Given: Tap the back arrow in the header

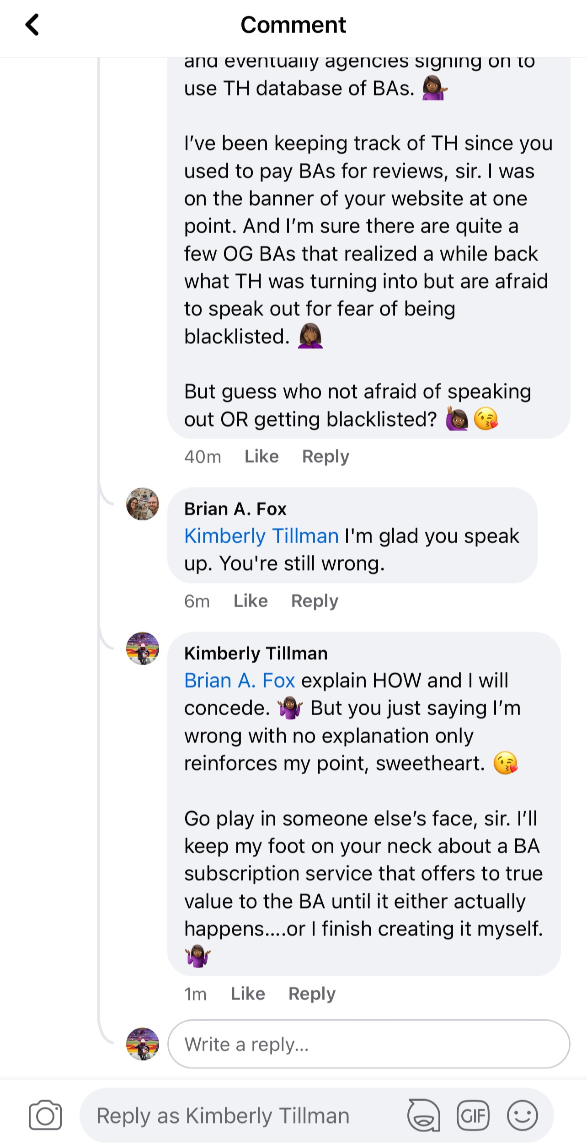Looking at the screenshot, I should coord(32,25).
